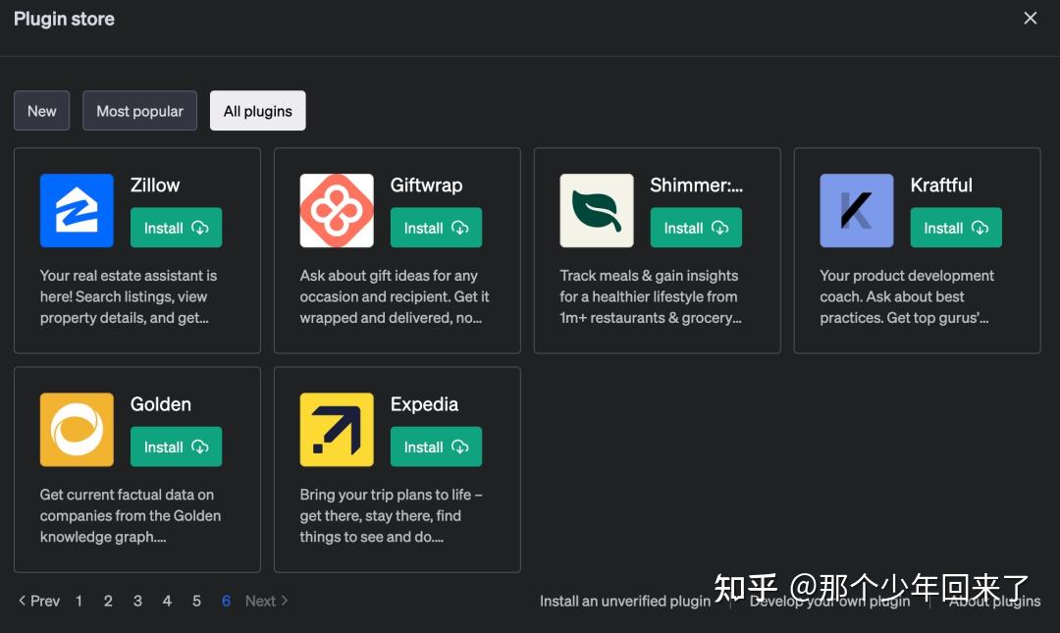Click the Shimmer green leaf icon

(x=597, y=210)
